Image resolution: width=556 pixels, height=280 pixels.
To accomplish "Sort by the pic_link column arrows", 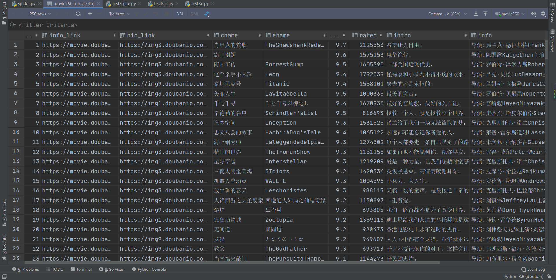I will tap(208, 35).
